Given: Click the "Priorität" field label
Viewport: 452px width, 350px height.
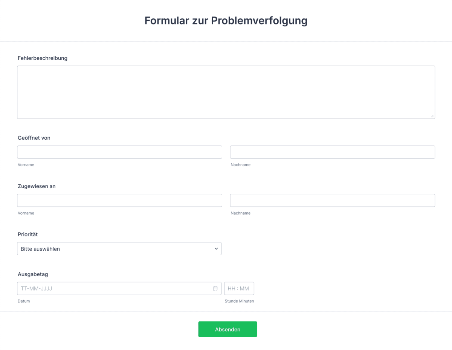Looking at the screenshot, I should tap(27, 234).
